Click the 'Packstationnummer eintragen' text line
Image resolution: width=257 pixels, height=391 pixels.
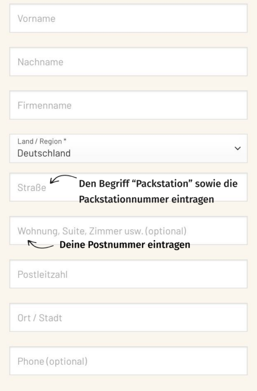pyautogui.click(x=146, y=199)
